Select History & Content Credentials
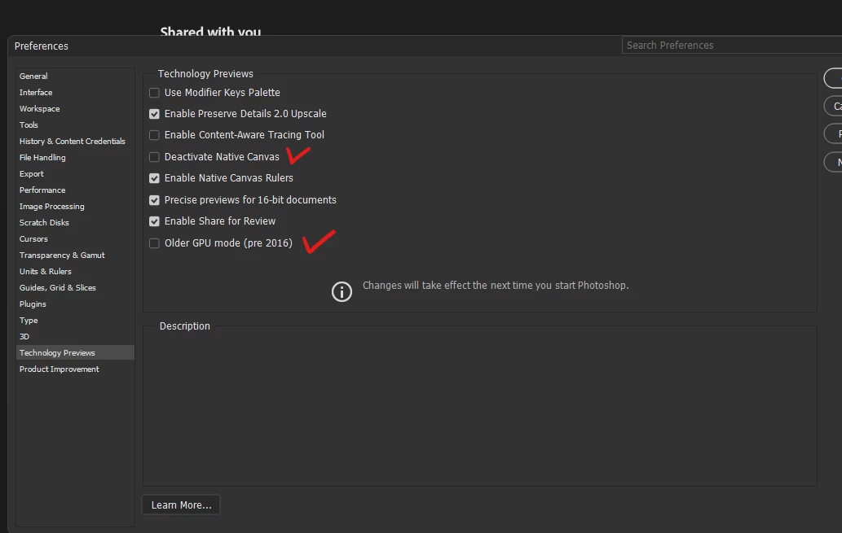842x533 pixels. (x=75, y=141)
